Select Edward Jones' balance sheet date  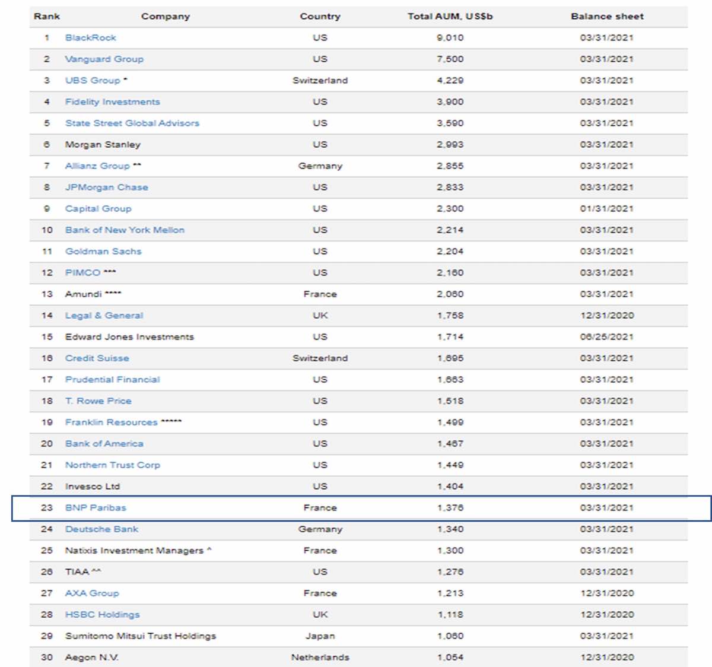click(607, 336)
